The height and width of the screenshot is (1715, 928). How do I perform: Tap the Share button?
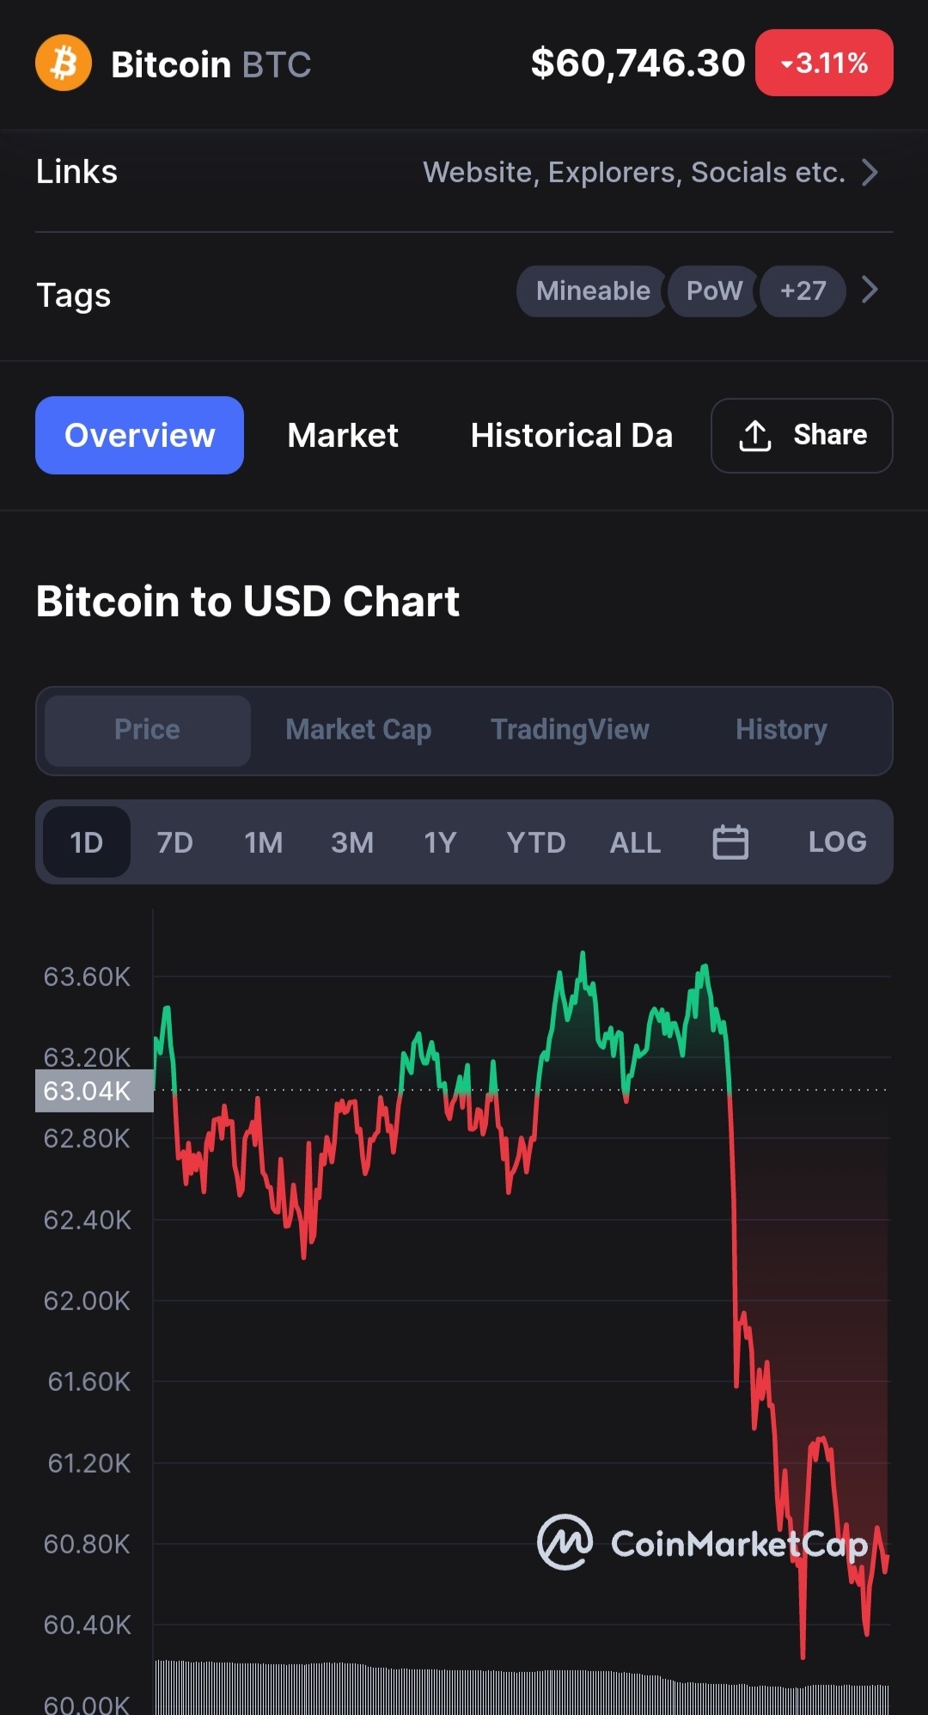[802, 436]
